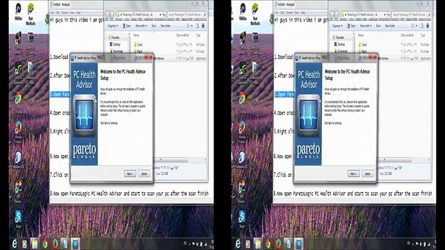445x250 pixels.
Task: Click Explorer search box in the left copy
Action: tap(187, 15)
